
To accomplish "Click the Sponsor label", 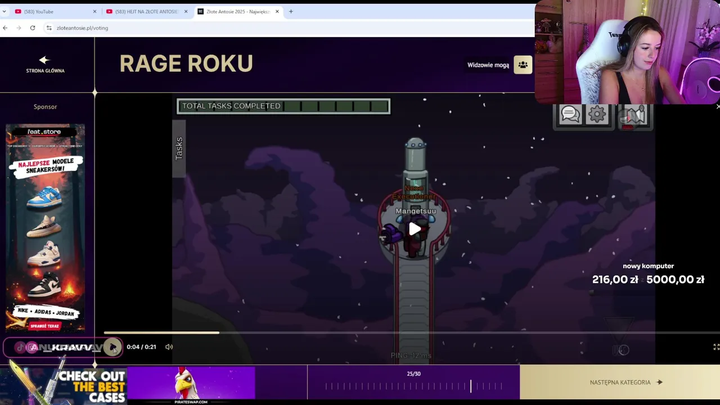I will pyautogui.click(x=45, y=106).
